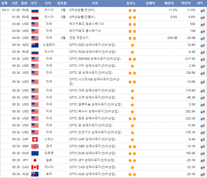Click the -256.0B forecast value cell
The width and height of the screenshot is (207, 178).
pos(171,38)
